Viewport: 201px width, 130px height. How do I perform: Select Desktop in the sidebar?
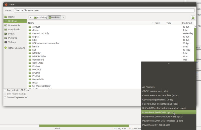pyautogui.click(x=15, y=21)
